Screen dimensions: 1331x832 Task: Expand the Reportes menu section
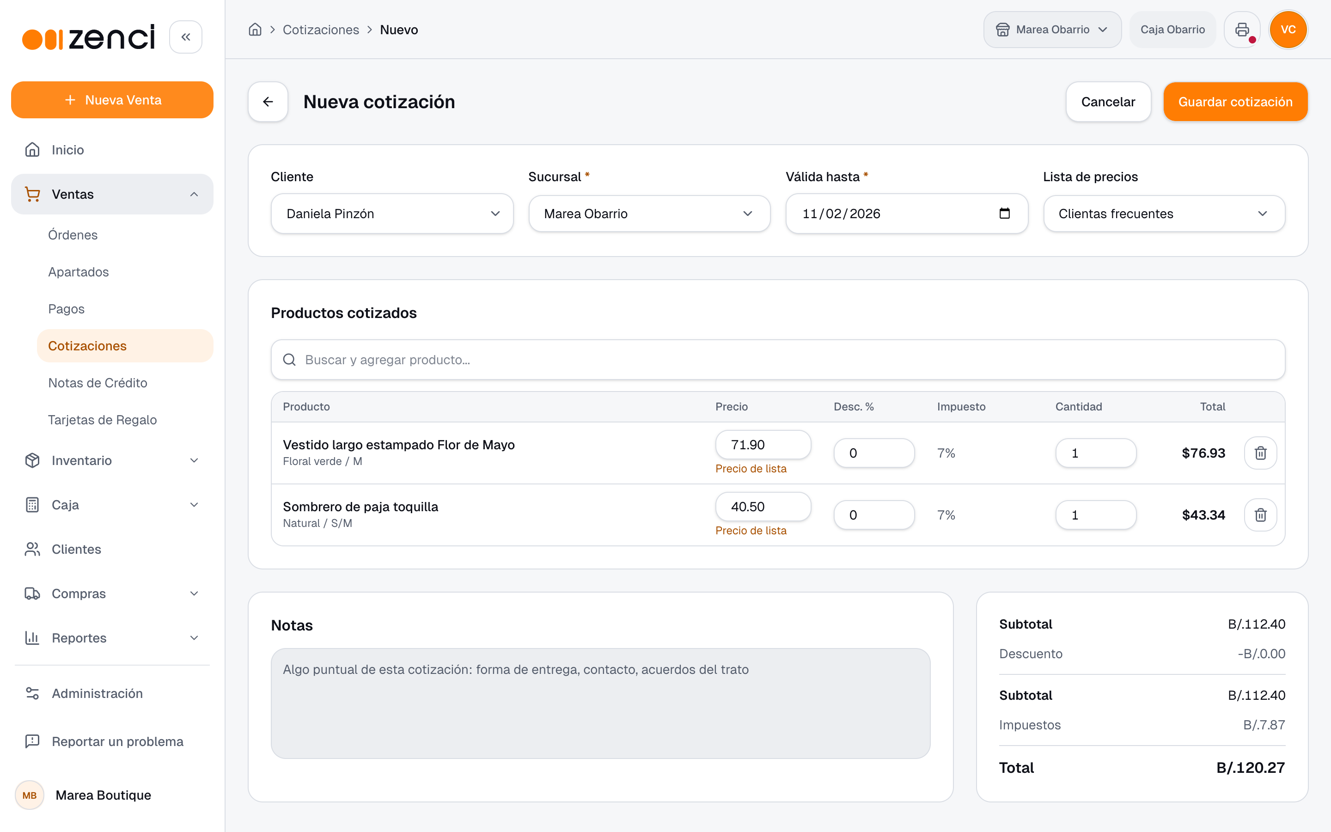112,638
